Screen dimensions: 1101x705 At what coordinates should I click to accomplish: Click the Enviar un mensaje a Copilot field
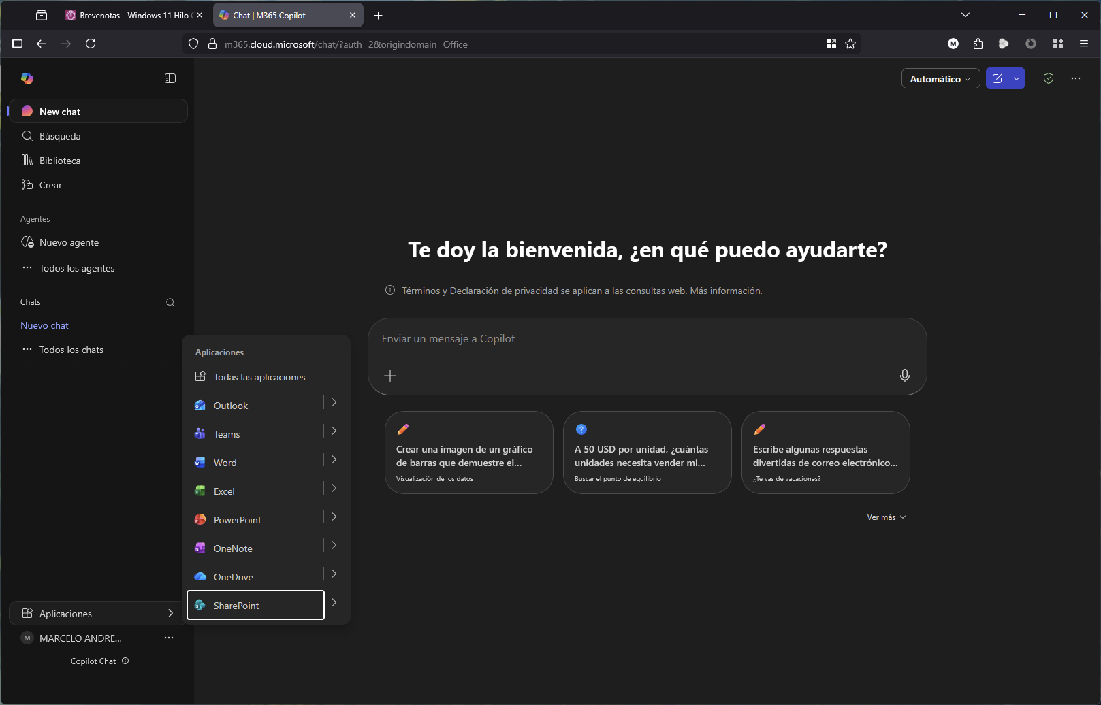(633, 339)
